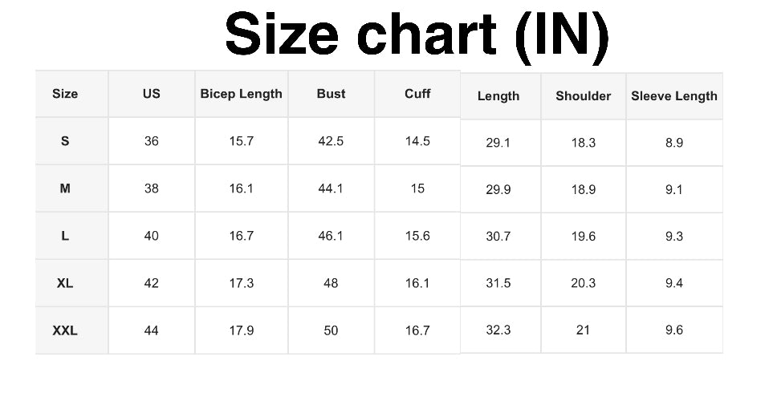Select the Size column header
This screenshot has width=773, height=397.
(65, 94)
